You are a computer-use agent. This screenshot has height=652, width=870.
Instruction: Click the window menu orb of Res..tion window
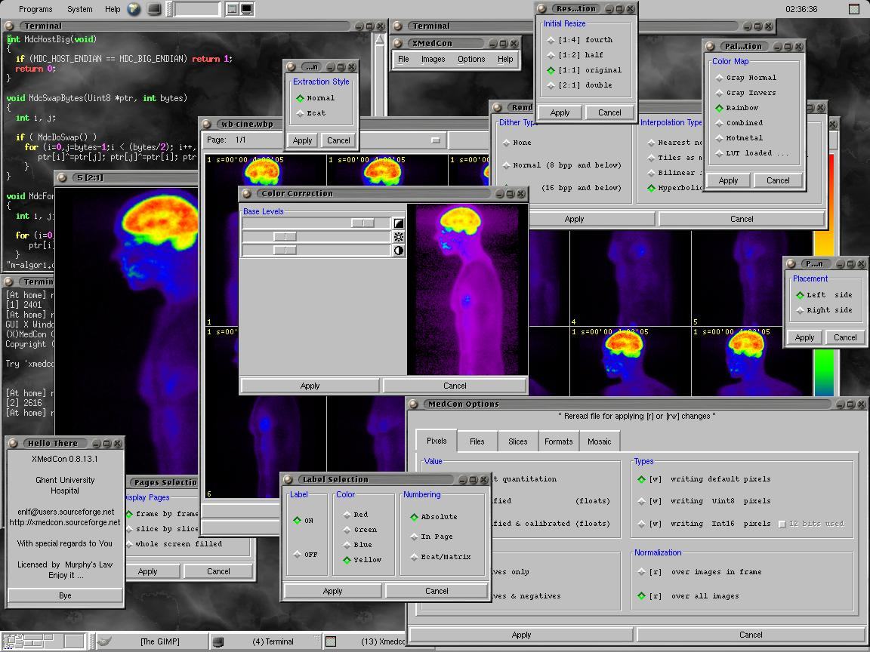point(542,8)
